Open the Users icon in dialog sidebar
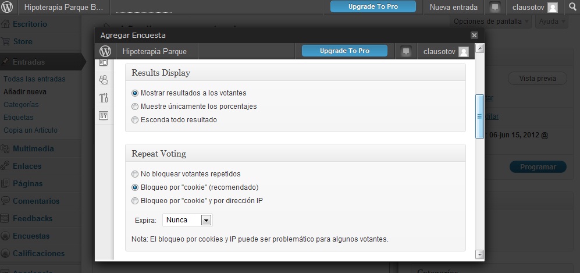580x273 pixels. [104, 80]
